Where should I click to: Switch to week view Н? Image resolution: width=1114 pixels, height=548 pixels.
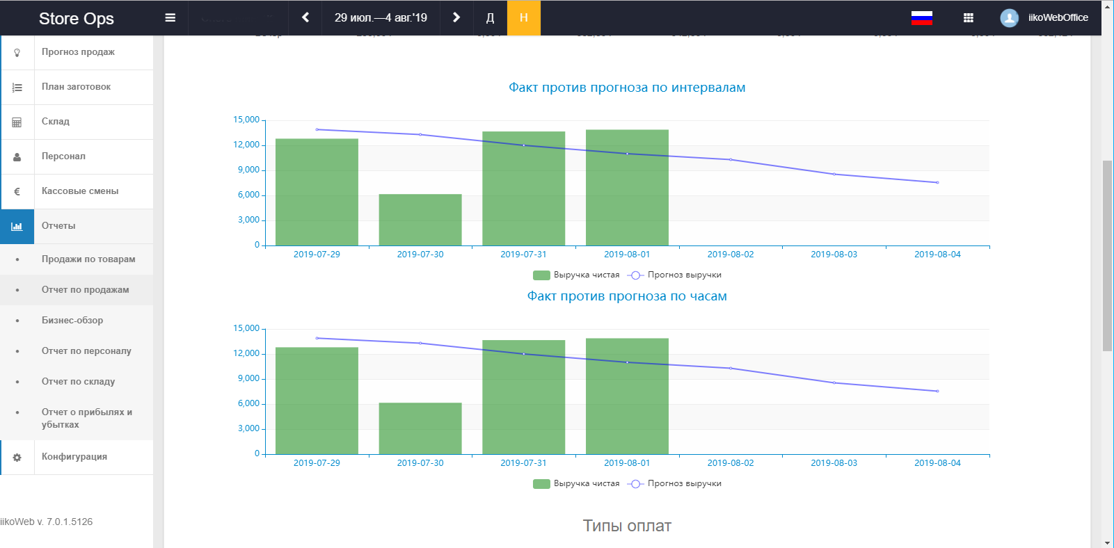pyautogui.click(x=524, y=17)
